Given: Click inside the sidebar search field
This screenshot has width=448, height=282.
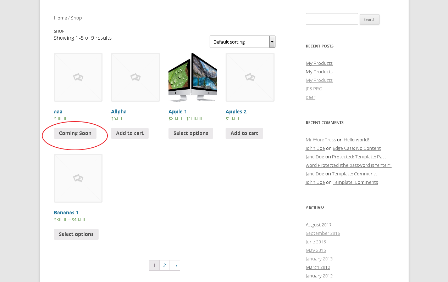Looking at the screenshot, I should tap(332, 19).
